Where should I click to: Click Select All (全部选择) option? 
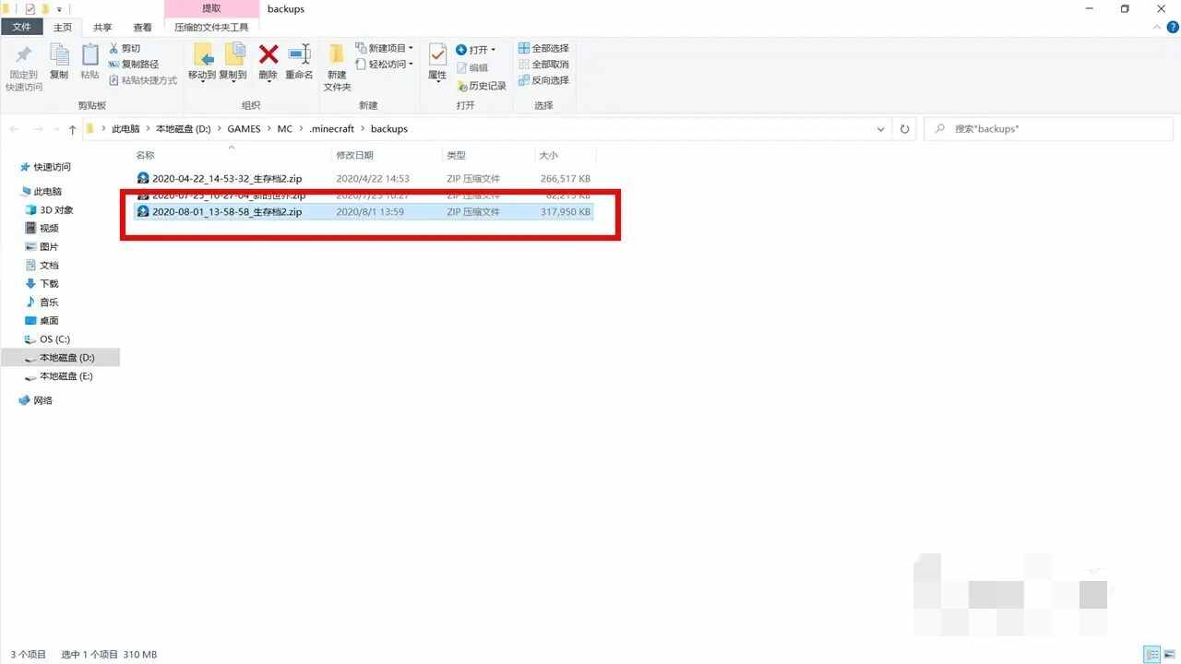tap(543, 48)
